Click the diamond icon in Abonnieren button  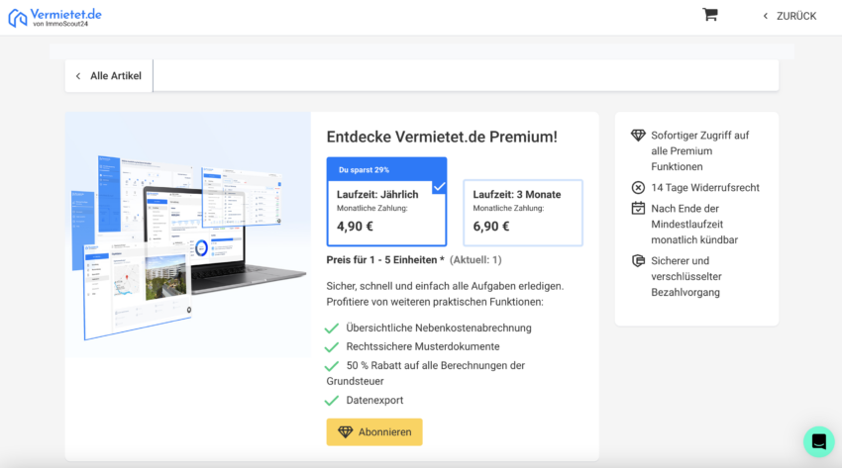coord(346,432)
